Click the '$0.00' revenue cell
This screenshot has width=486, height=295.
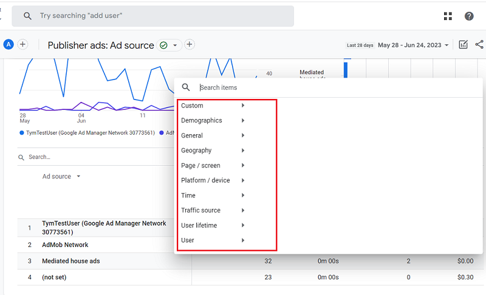pos(465,261)
